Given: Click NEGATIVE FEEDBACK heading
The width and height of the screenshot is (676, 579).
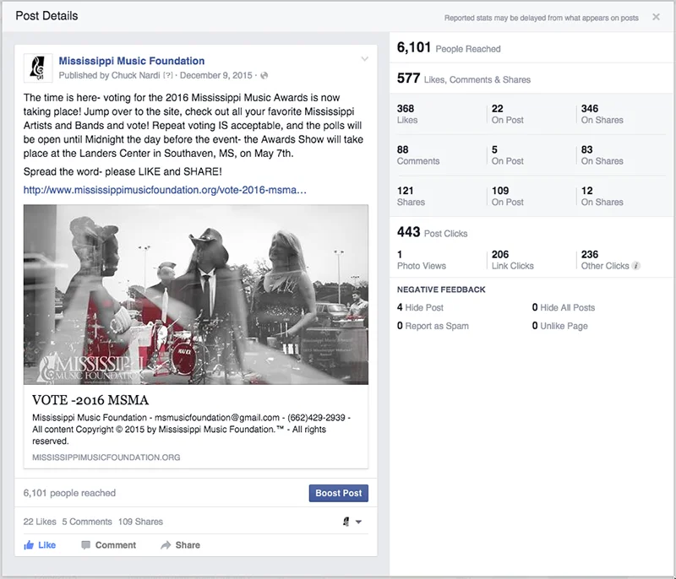Looking at the screenshot, I should click(x=441, y=289).
